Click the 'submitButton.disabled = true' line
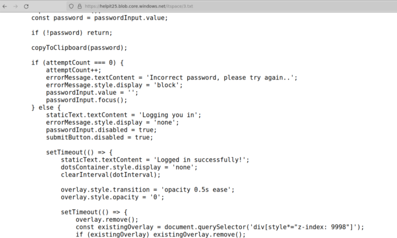 tap(99, 137)
